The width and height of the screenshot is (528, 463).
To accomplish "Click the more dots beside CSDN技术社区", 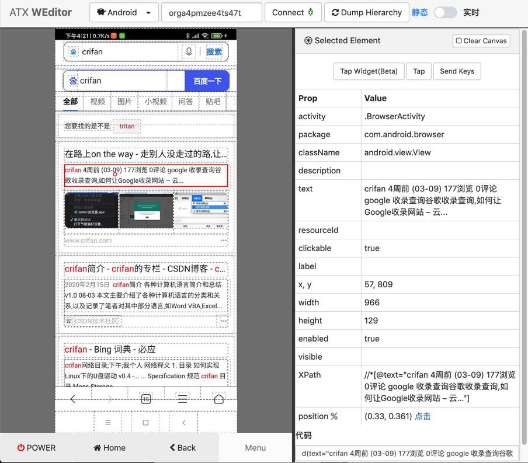I will [224, 321].
